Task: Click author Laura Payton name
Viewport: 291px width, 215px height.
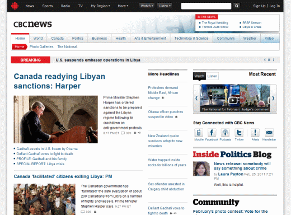Action: (231, 174)
